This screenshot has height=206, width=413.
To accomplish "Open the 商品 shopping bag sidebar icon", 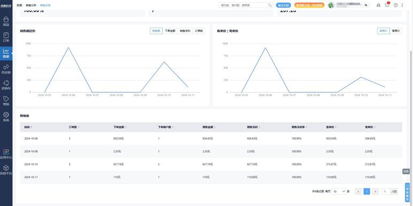I will coord(6,21).
